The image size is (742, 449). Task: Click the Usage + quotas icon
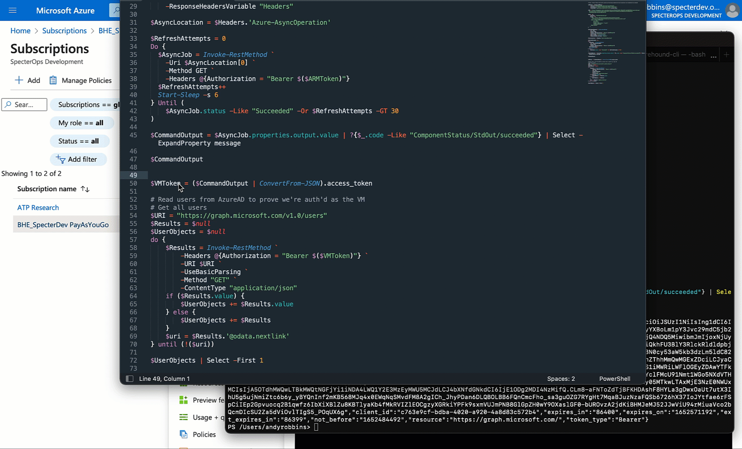click(x=183, y=417)
